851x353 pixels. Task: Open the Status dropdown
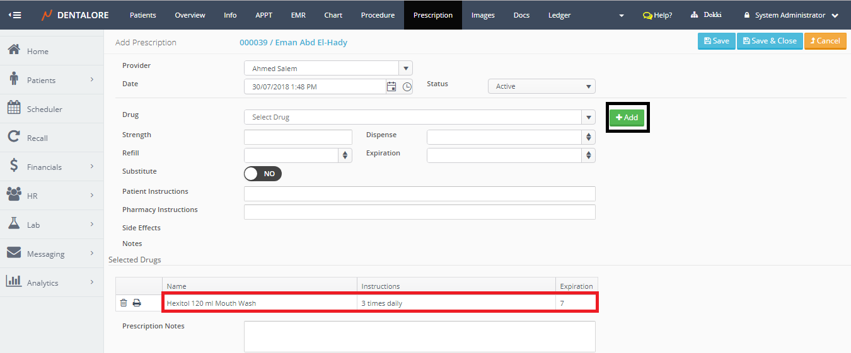coord(541,86)
